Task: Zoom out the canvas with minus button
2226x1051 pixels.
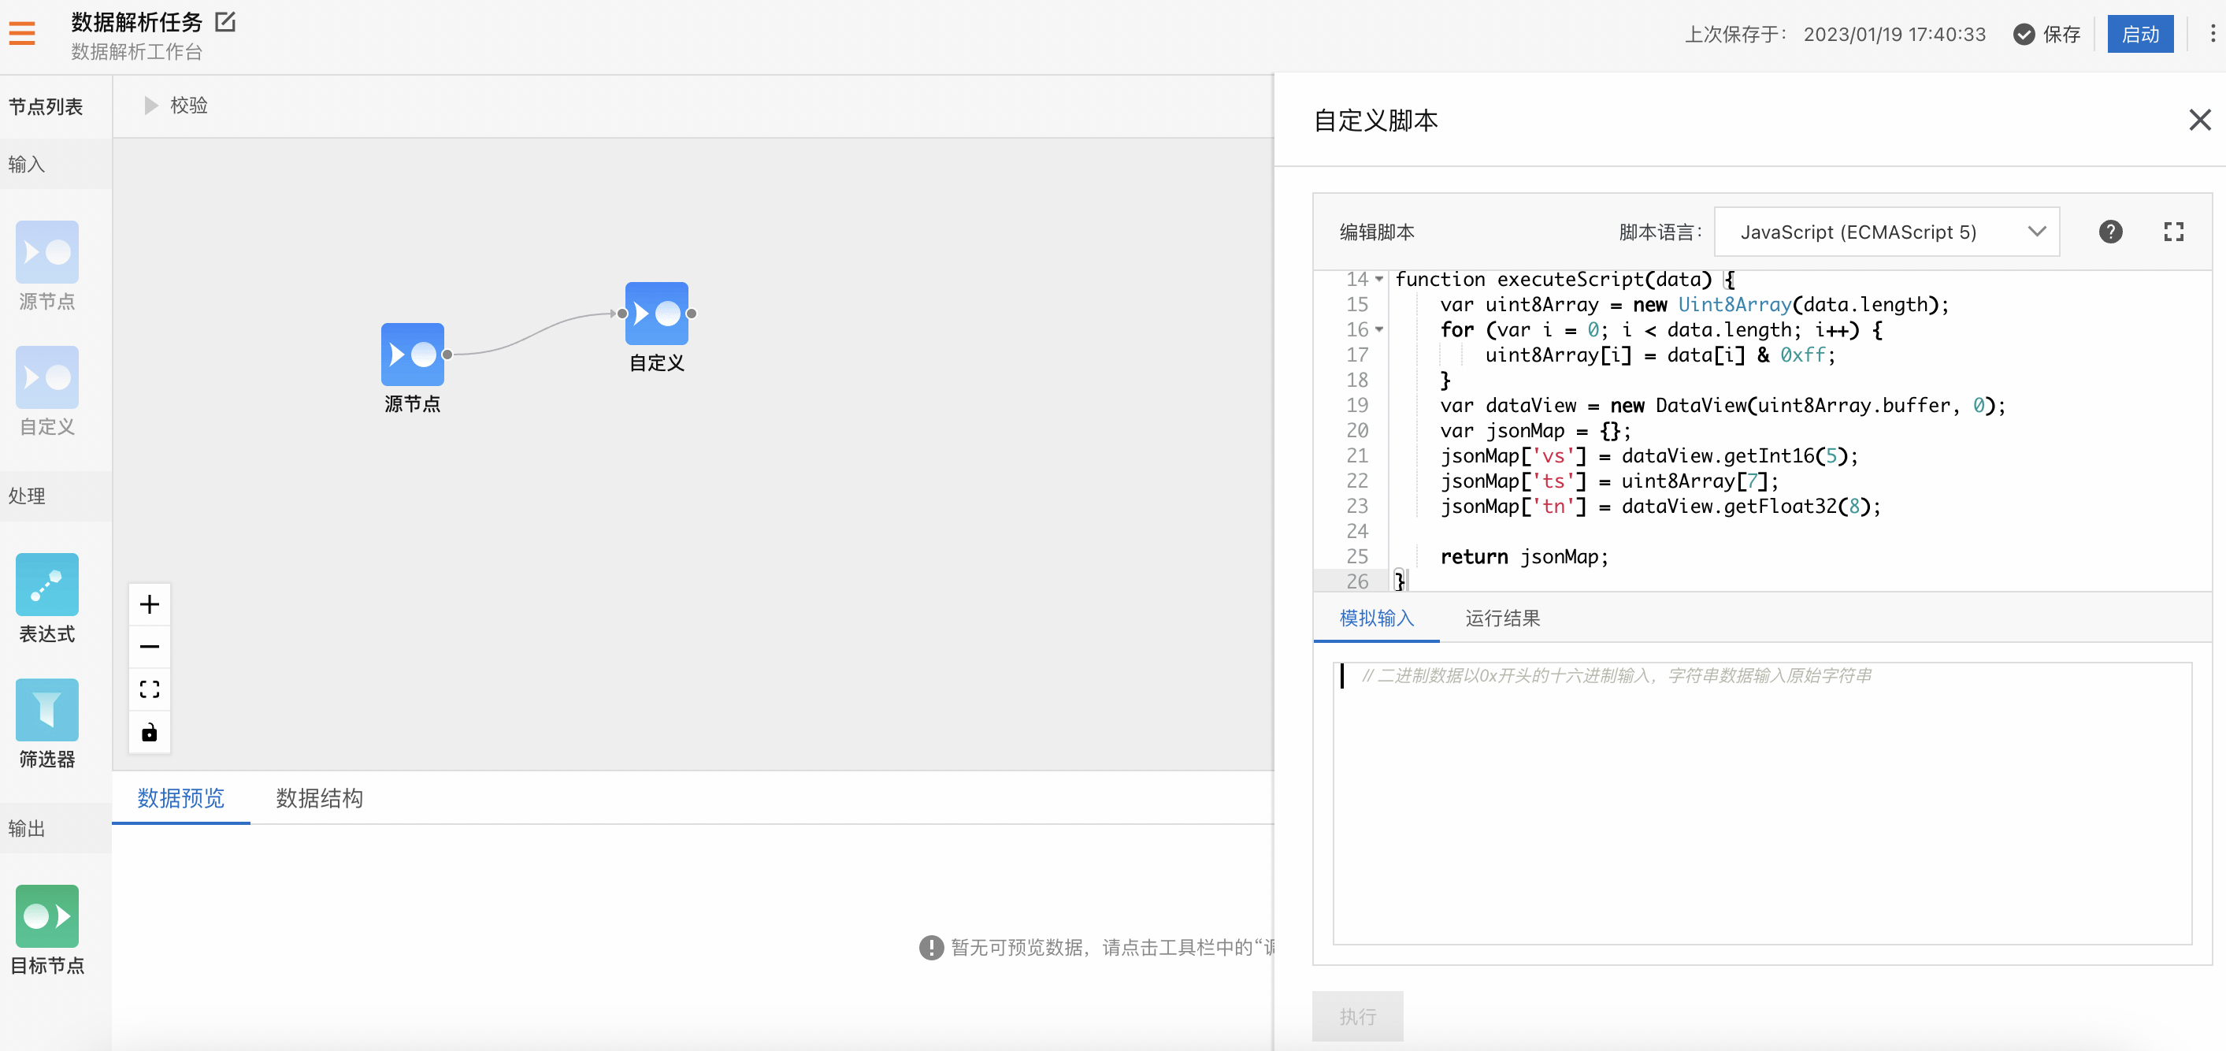Action: [x=150, y=647]
